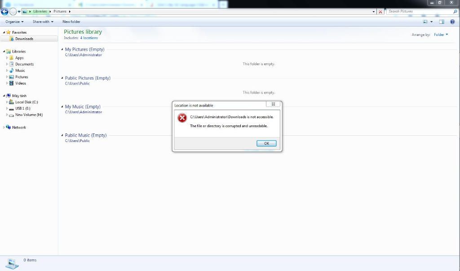Open the Share with menu
The image size is (460, 271).
pos(43,22)
